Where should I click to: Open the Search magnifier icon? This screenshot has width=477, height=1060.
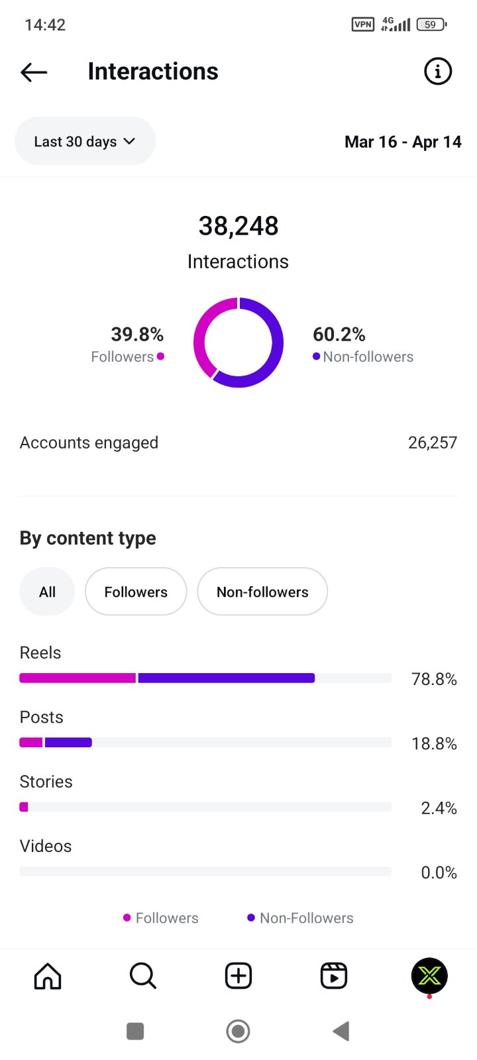click(142, 976)
